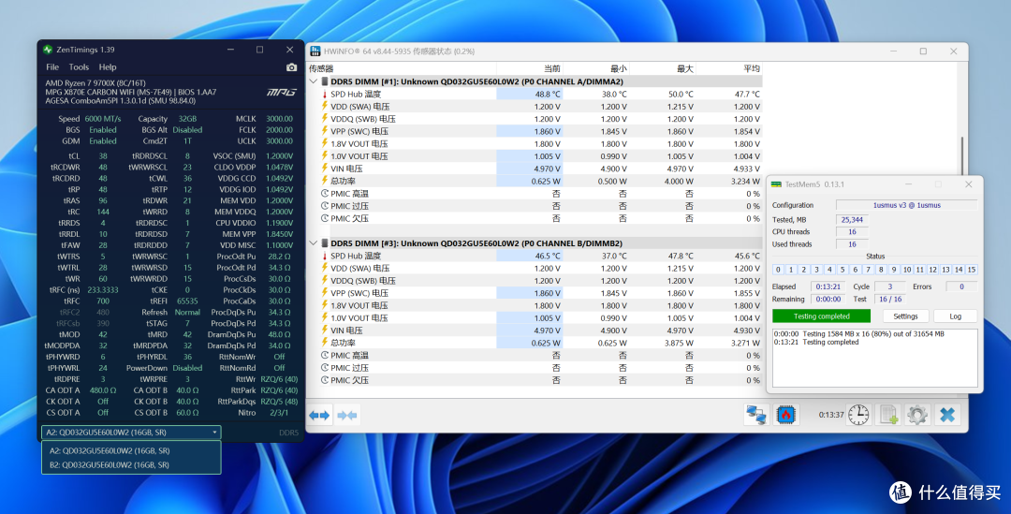
Task: Close sensors with HWiNFO blue X icon
Action: (947, 415)
